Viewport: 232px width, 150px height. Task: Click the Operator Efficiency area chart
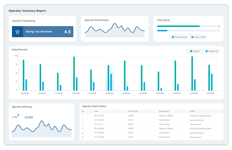click(42, 127)
